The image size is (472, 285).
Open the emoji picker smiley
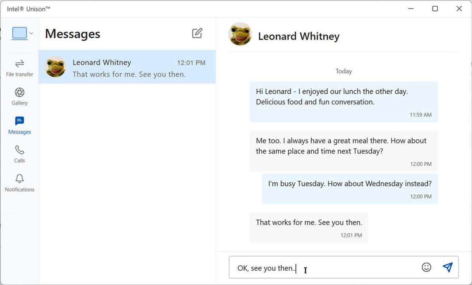click(426, 267)
